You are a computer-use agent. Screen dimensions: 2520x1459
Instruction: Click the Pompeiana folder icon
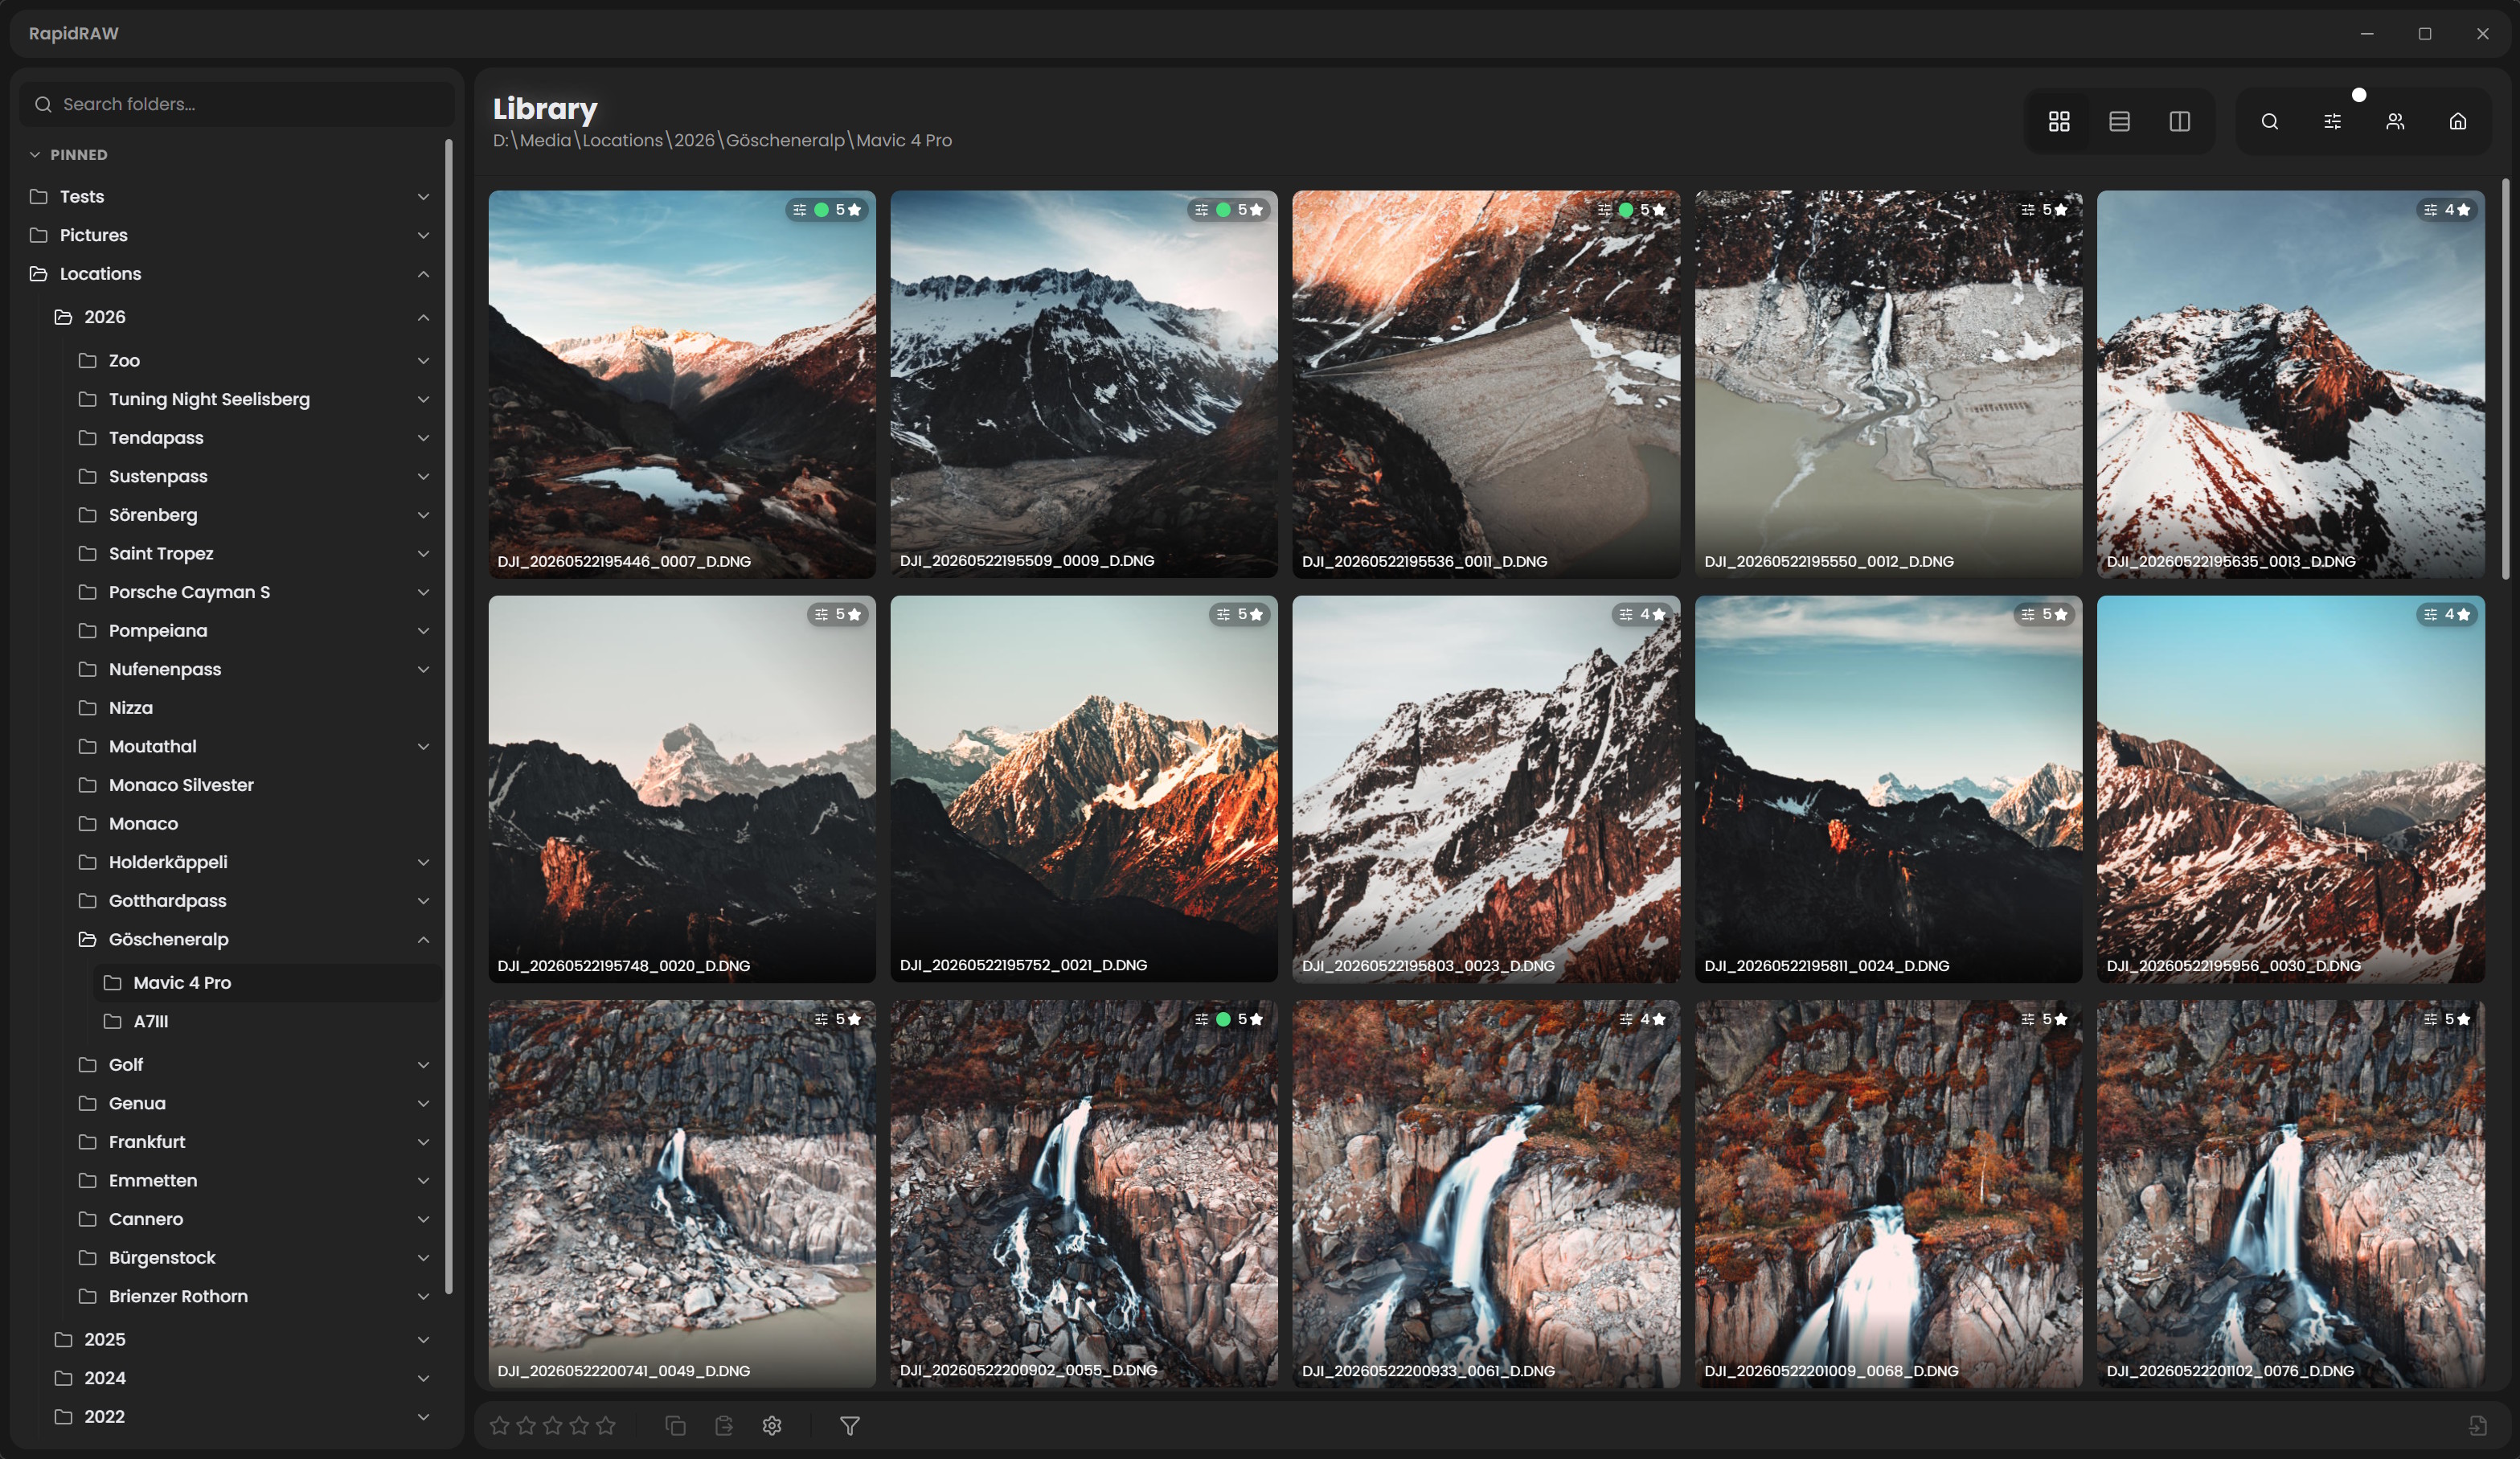click(x=88, y=631)
